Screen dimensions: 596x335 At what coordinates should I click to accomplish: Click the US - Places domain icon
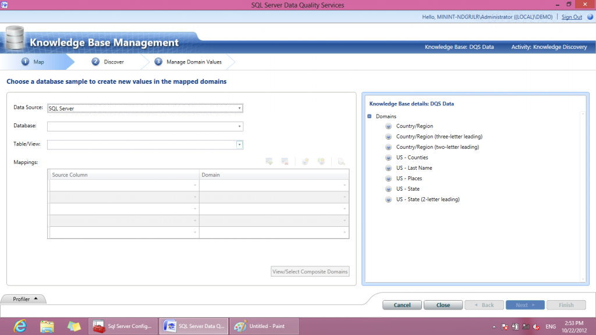[388, 178]
